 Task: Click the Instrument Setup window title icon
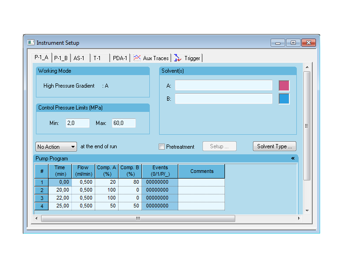31,43
